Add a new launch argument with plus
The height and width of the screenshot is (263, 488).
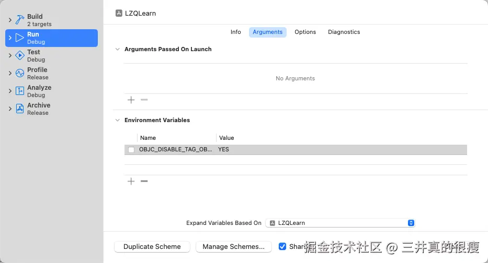tap(131, 100)
